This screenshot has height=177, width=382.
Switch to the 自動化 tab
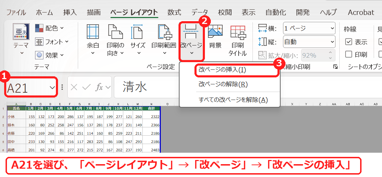tap(276, 12)
